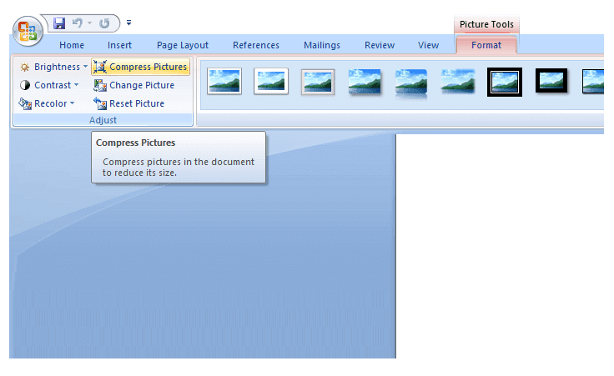614x376 pixels.
Task: Expand the Brightness dropdown arrow
Action: [x=85, y=67]
